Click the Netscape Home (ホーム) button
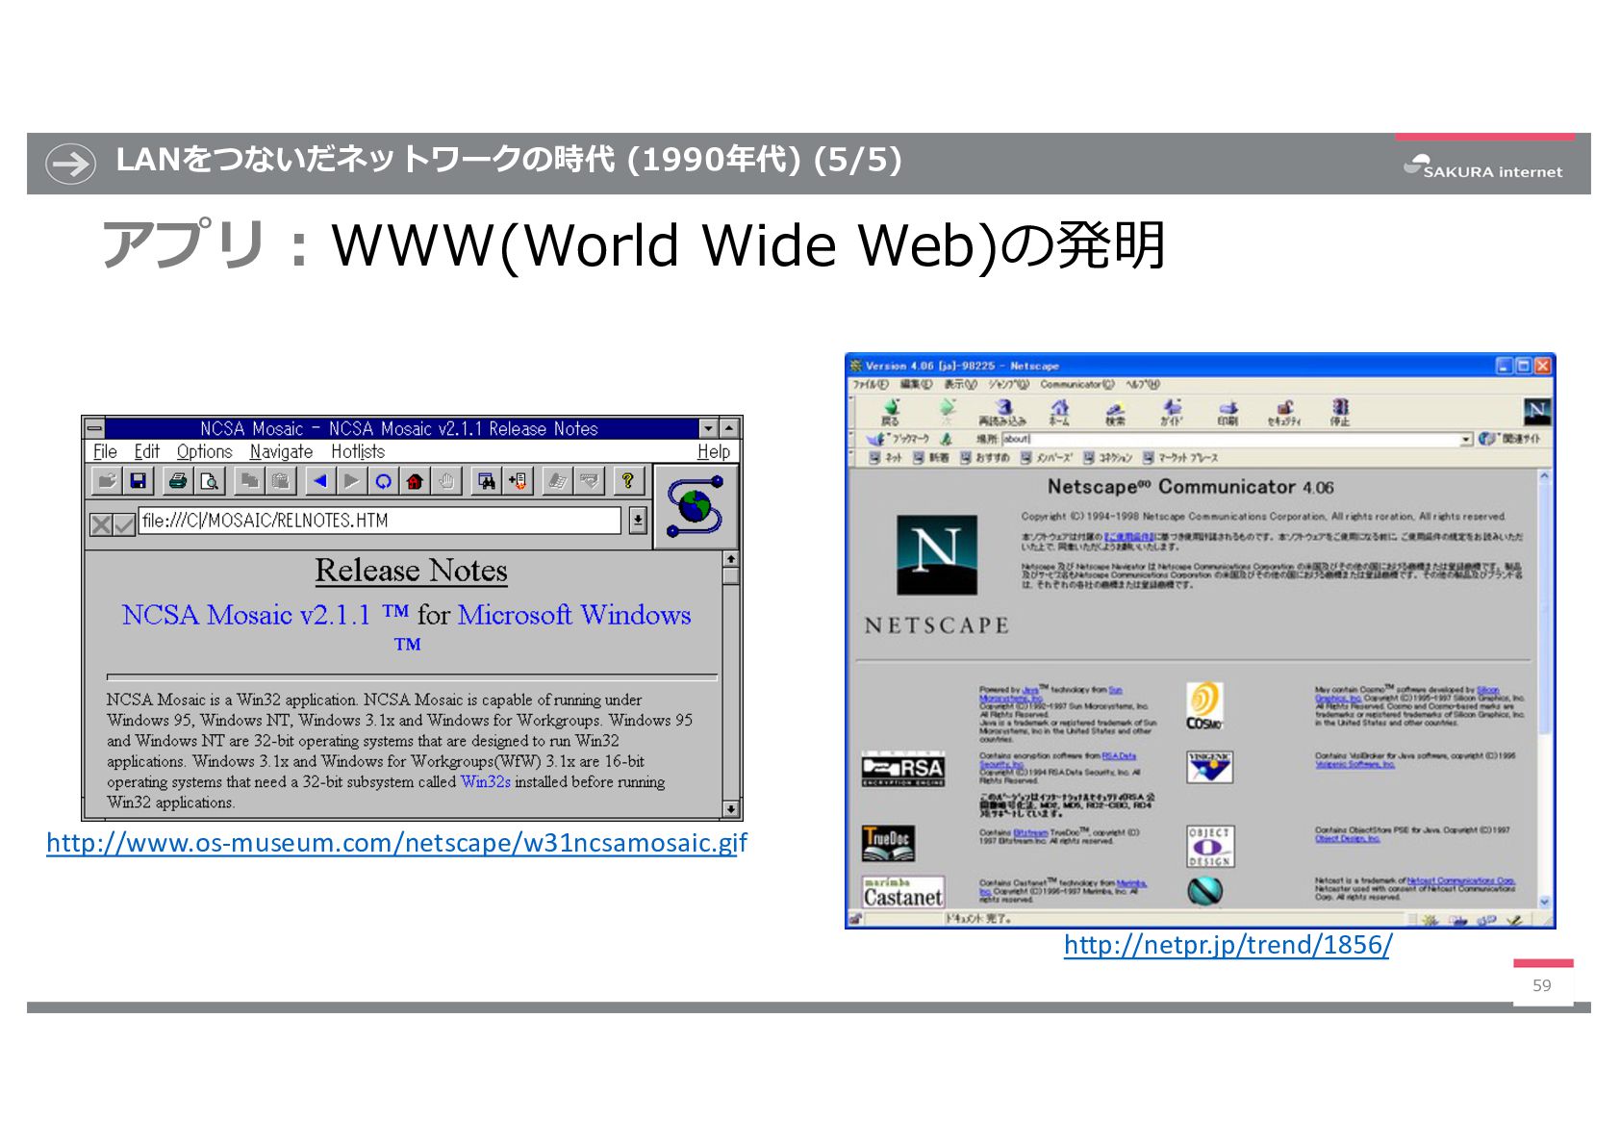The image size is (1620, 1146). 1058,412
